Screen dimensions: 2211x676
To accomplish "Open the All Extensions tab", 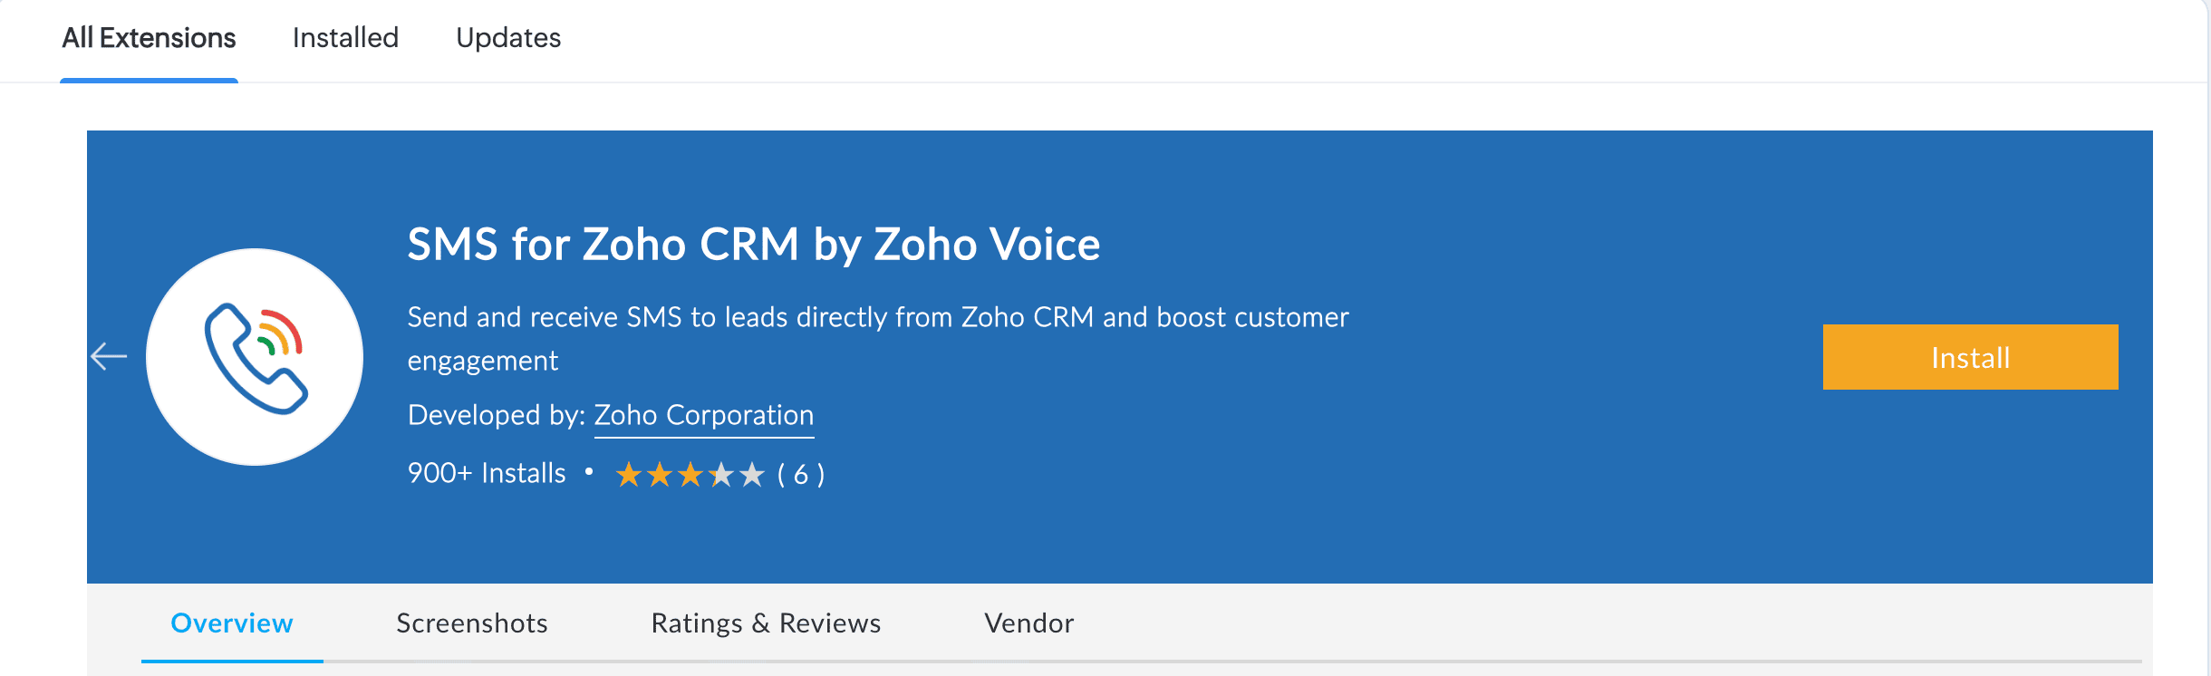I will tap(149, 38).
